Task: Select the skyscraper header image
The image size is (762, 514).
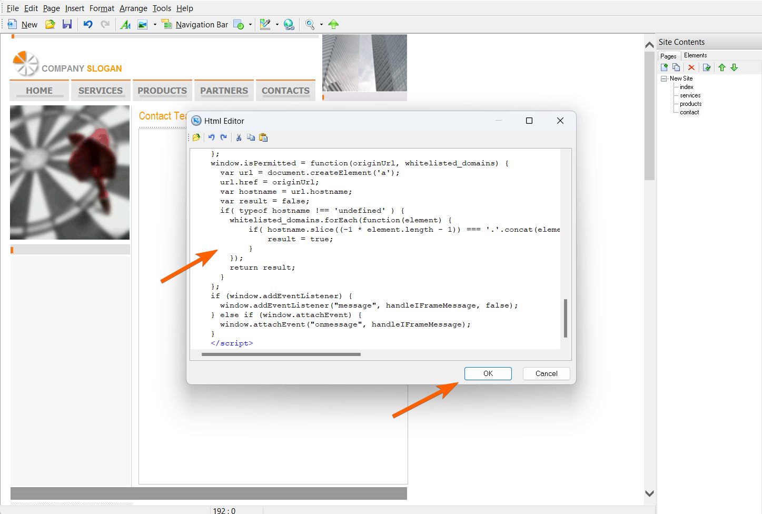Action: [364, 63]
